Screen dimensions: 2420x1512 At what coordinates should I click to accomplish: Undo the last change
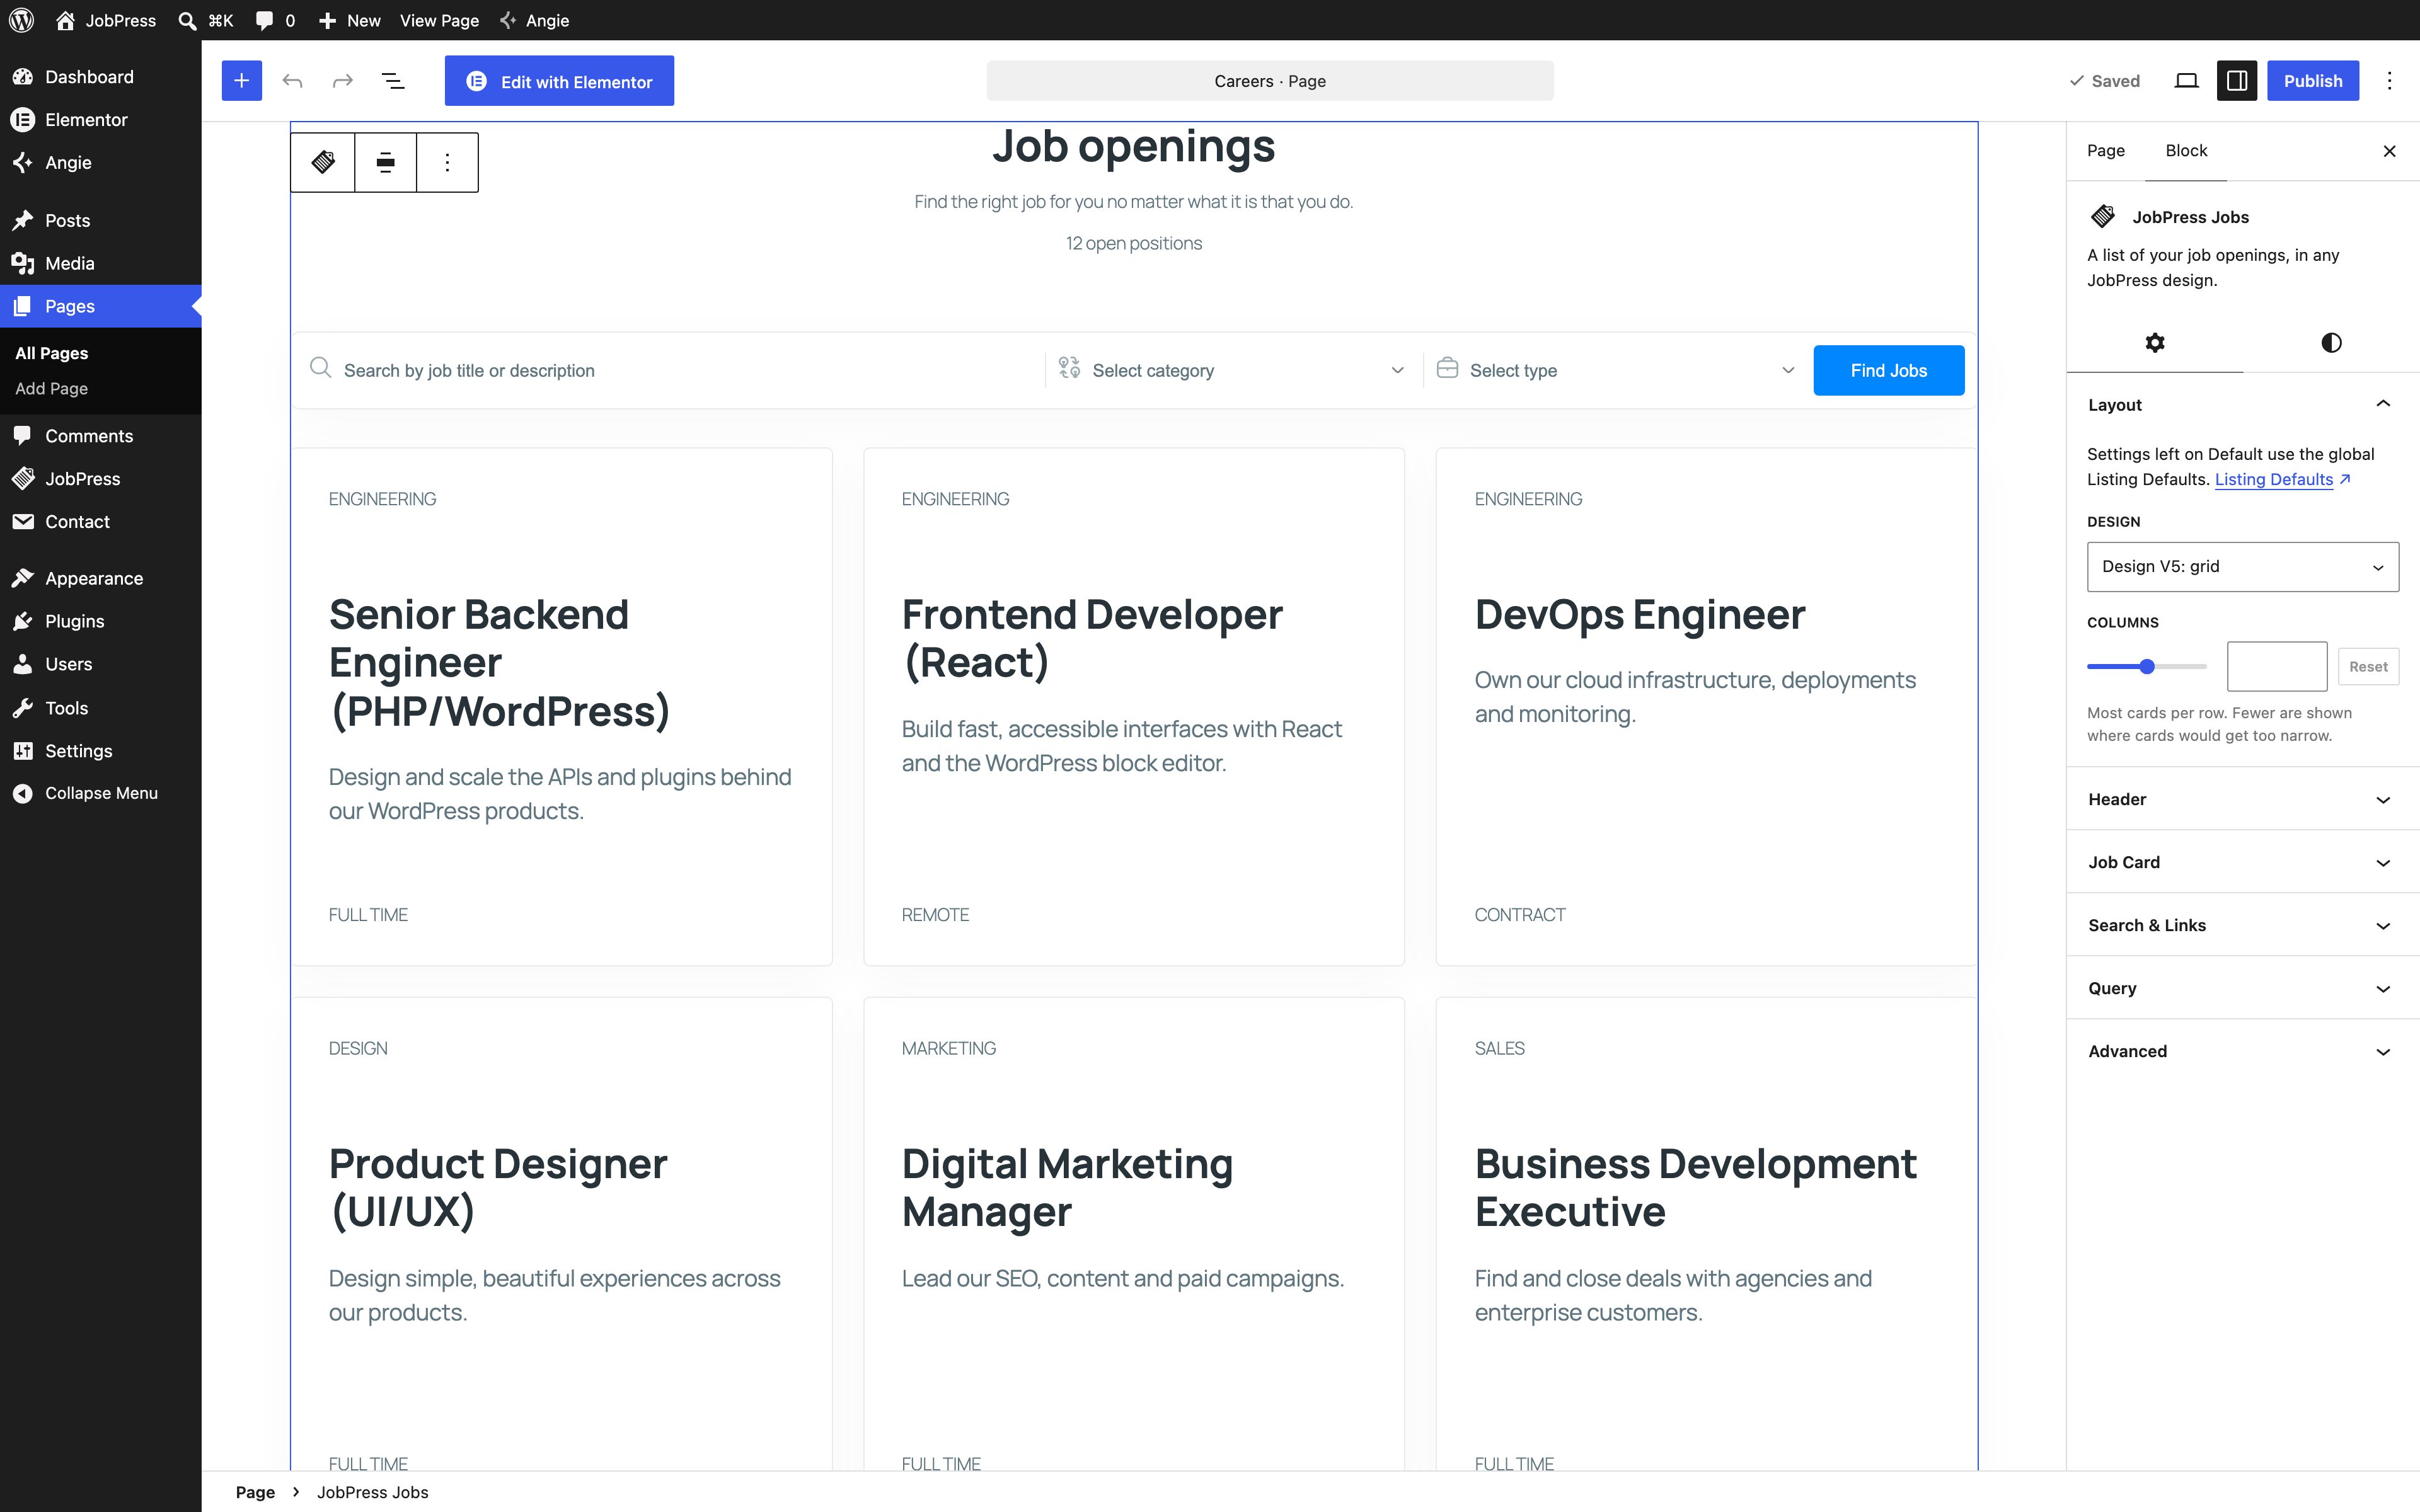point(292,81)
